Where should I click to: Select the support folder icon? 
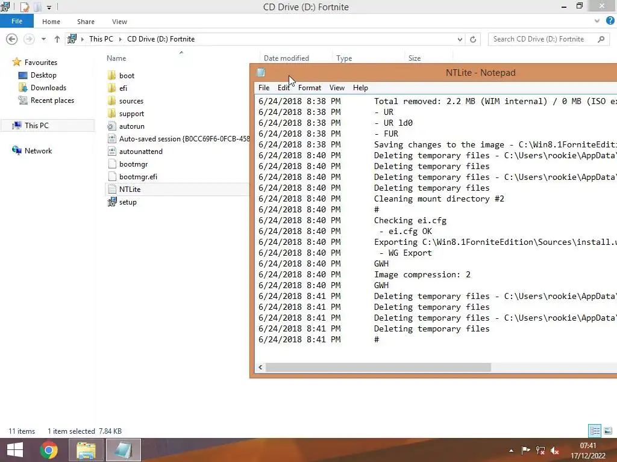point(111,114)
